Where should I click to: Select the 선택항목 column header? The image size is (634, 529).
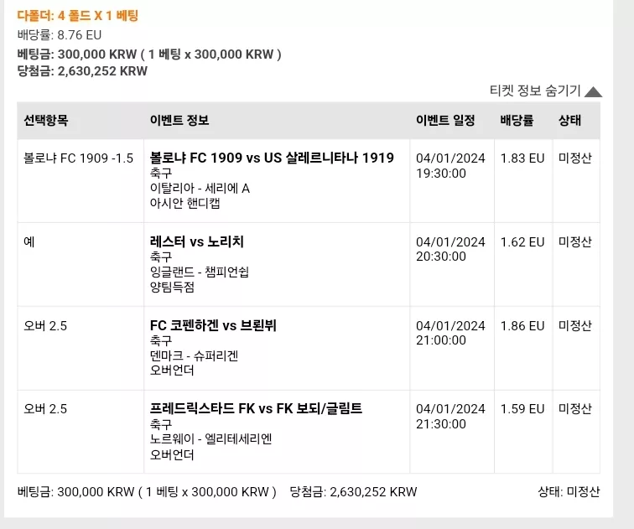tap(45, 121)
